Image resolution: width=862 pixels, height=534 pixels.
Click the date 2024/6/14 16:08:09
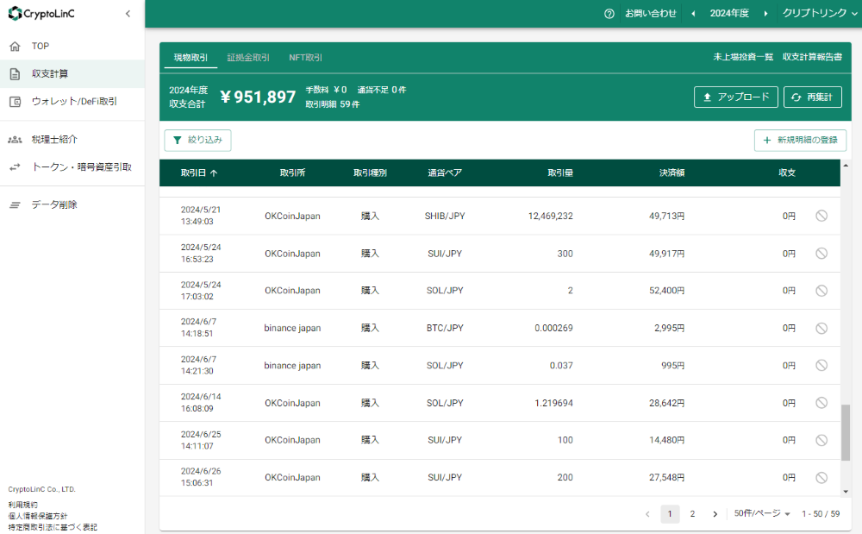click(201, 403)
